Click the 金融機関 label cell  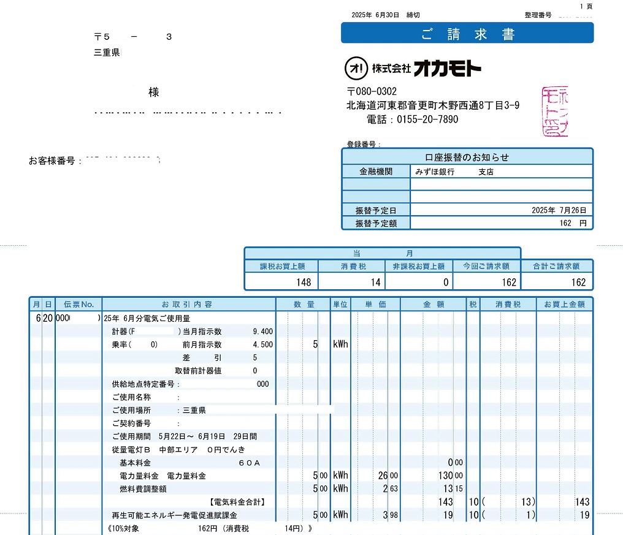click(376, 172)
